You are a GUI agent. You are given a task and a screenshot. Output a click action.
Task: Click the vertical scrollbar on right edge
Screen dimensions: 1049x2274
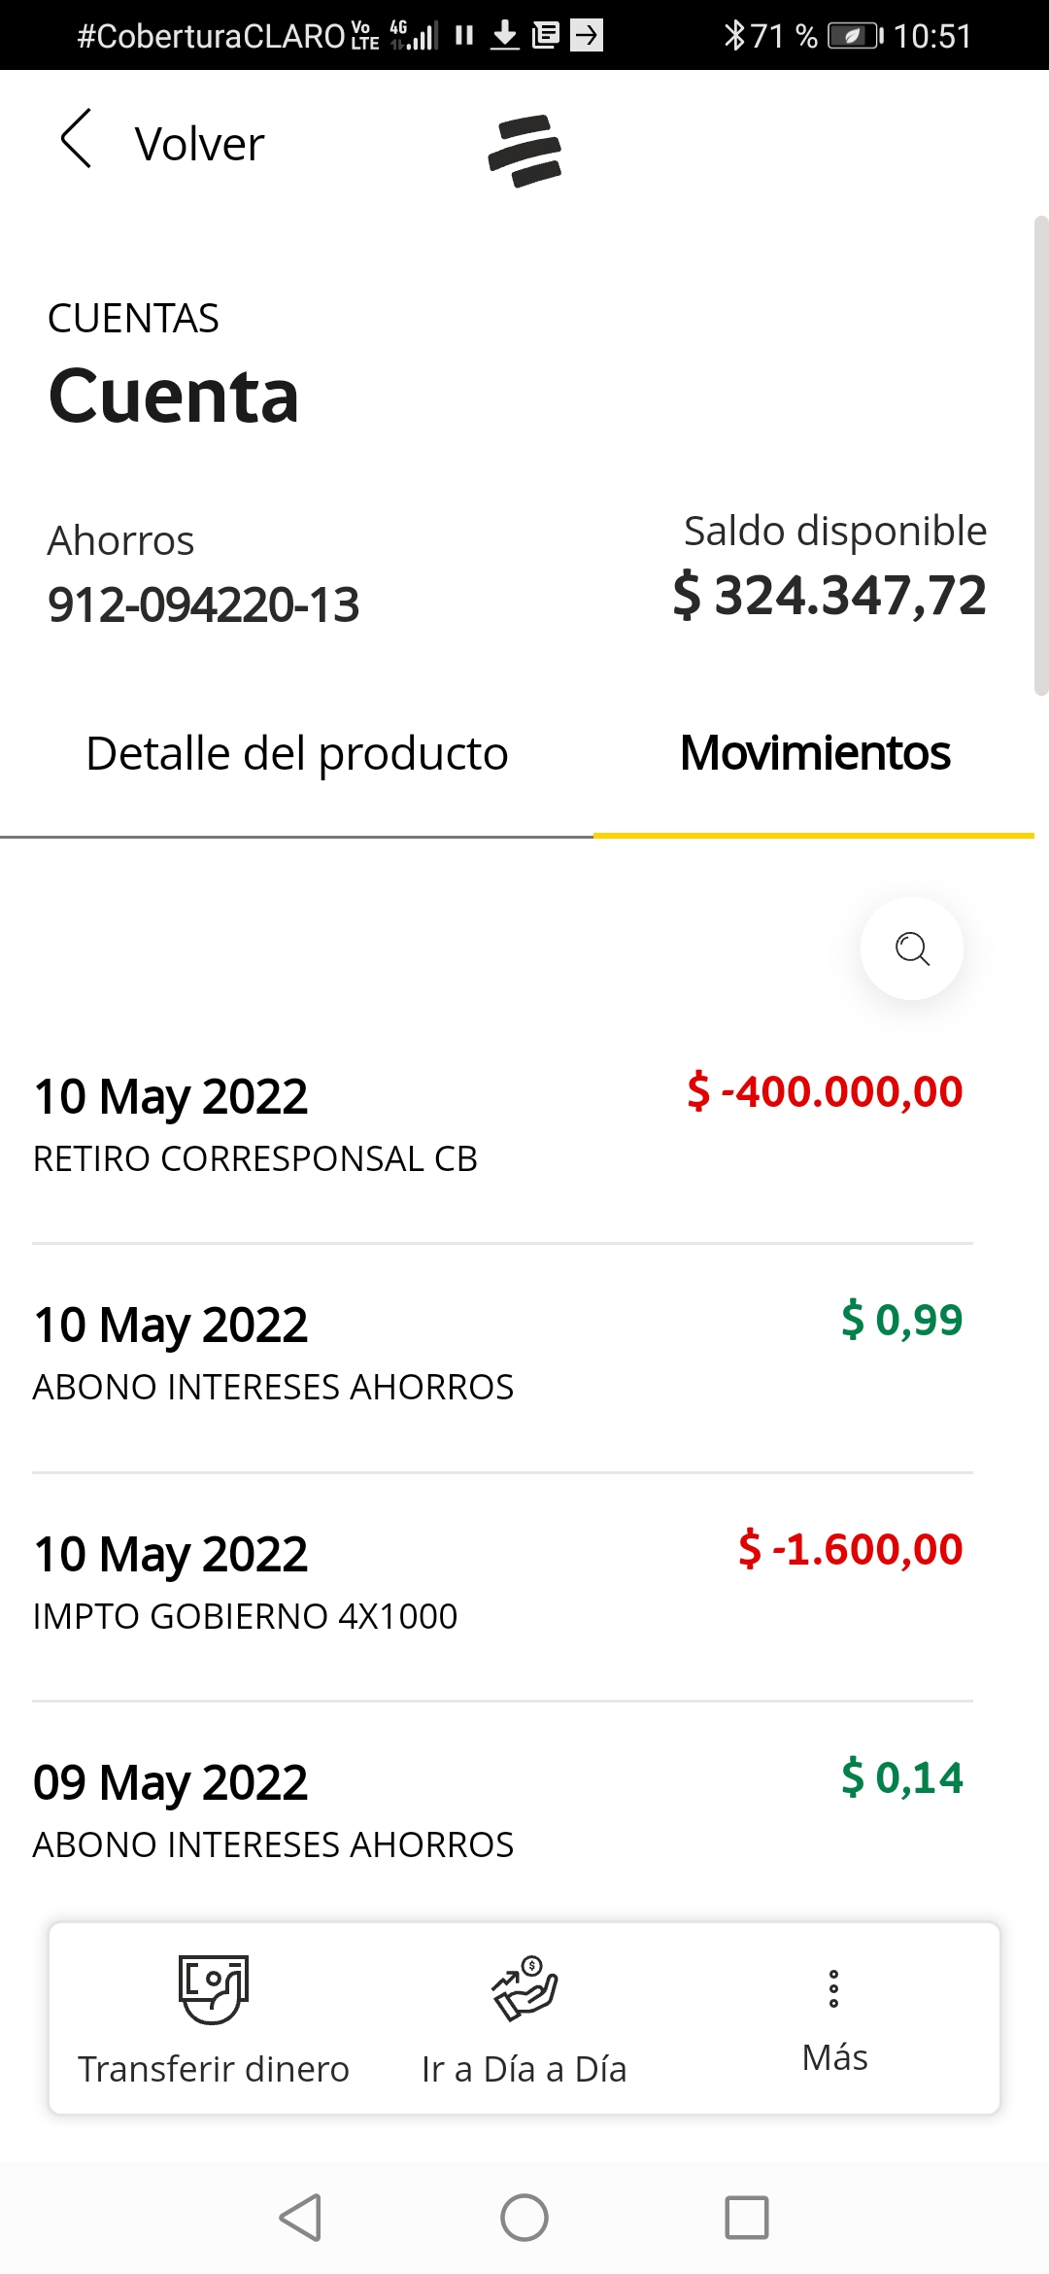(x=1041, y=455)
